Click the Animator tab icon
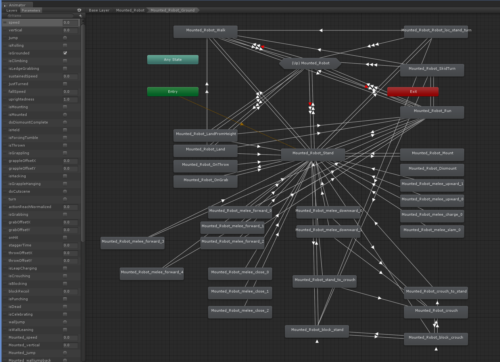This screenshot has height=362, width=500. pos(6,5)
